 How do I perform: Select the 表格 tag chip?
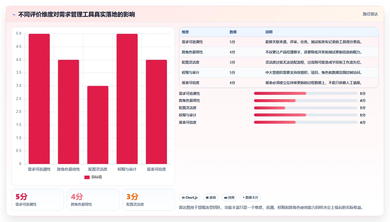(x=211, y=197)
